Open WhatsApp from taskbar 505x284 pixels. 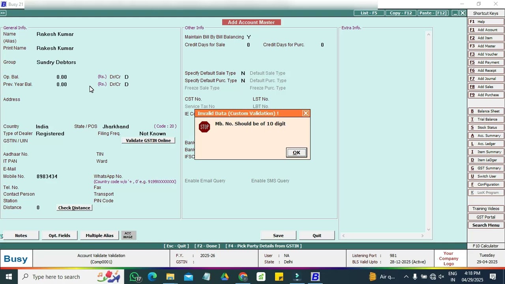[135, 277]
